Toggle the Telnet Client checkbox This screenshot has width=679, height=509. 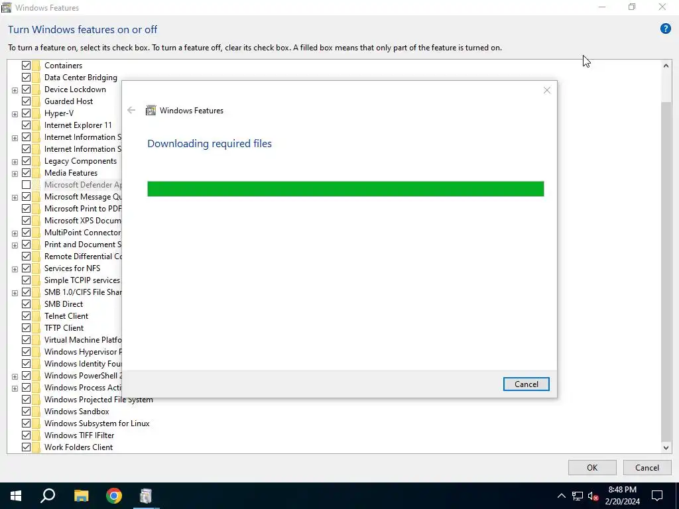coord(26,316)
